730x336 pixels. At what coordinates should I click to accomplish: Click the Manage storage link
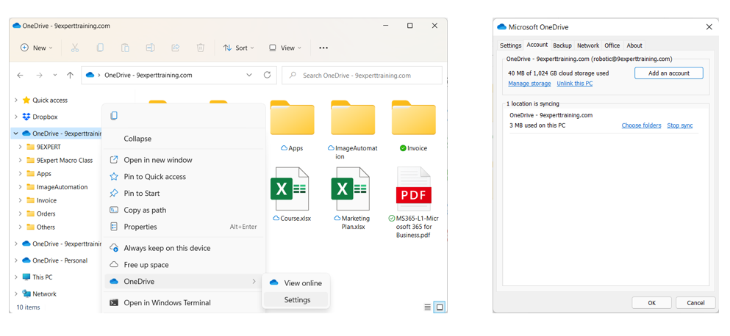pos(529,84)
